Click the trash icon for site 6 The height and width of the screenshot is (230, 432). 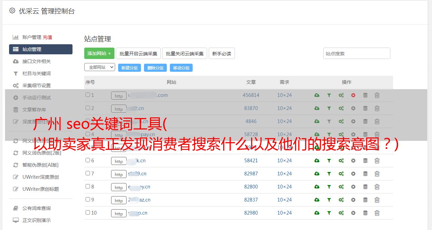tap(377, 161)
